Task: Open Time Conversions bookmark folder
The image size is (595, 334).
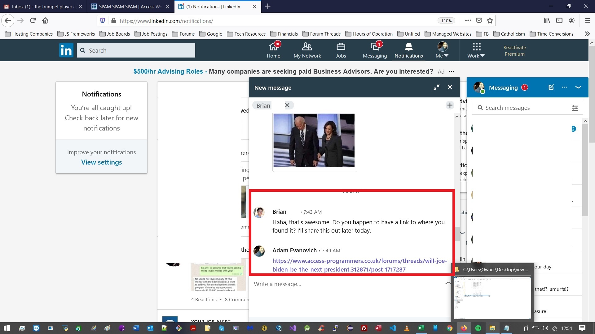Action: click(552, 34)
